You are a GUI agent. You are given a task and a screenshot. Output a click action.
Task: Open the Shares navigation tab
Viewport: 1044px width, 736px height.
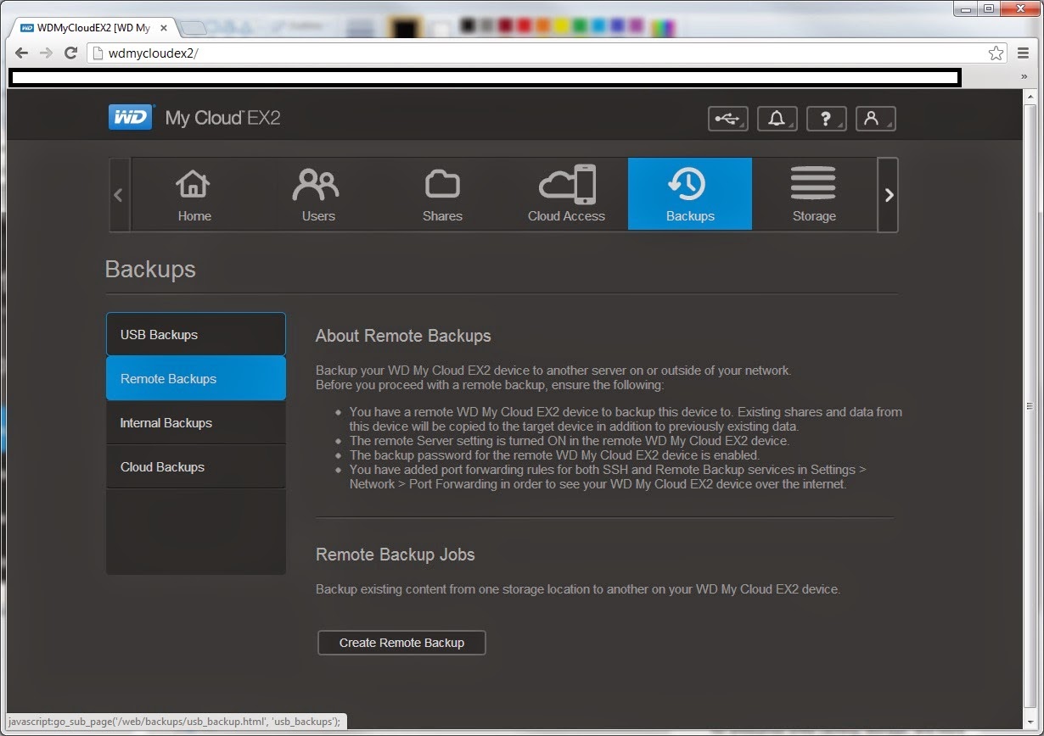[441, 194]
